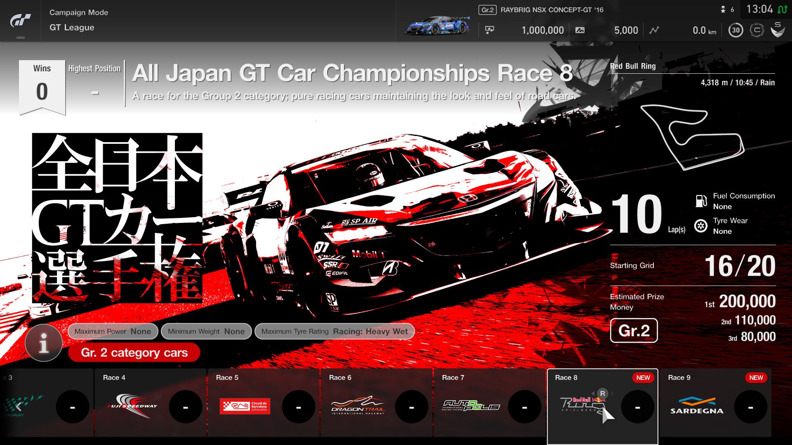Pick Race 7 Autopolis tile
Image resolution: width=792 pixels, height=445 pixels.
coord(489,403)
